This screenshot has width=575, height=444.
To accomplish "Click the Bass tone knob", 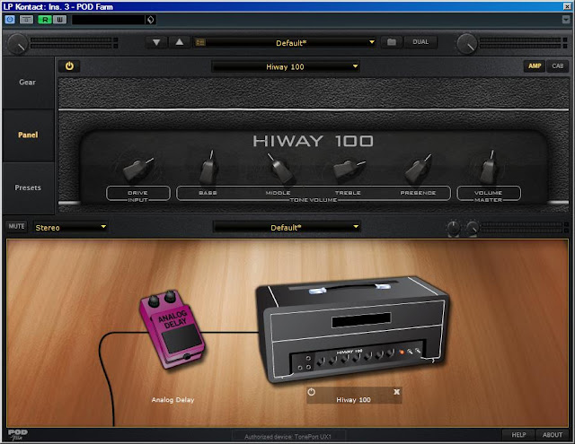I will pos(209,169).
